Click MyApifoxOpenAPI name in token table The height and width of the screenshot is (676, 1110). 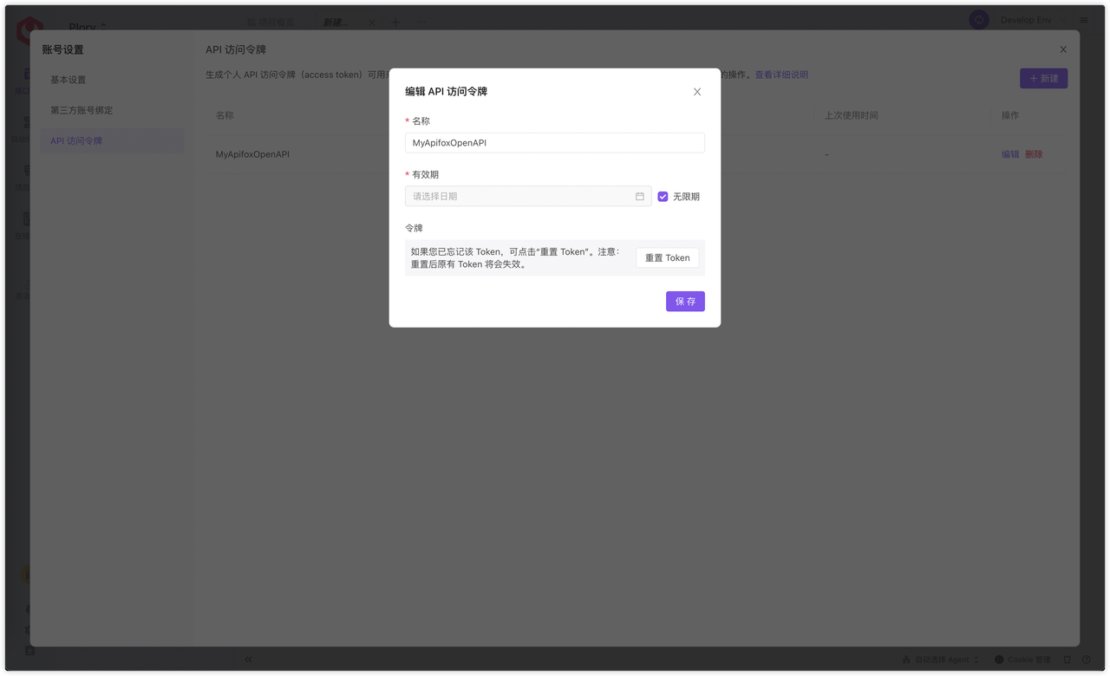pyautogui.click(x=252, y=154)
